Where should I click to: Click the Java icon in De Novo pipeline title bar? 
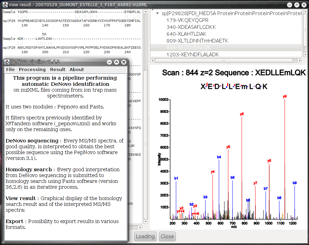pos(7,62)
